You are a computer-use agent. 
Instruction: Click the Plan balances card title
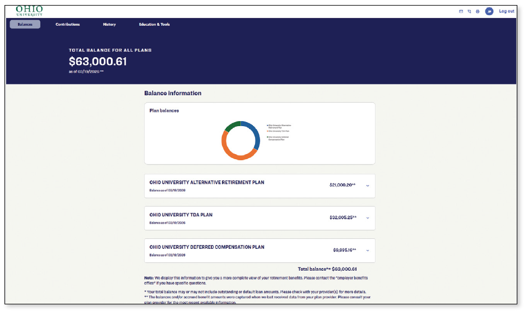tap(164, 110)
